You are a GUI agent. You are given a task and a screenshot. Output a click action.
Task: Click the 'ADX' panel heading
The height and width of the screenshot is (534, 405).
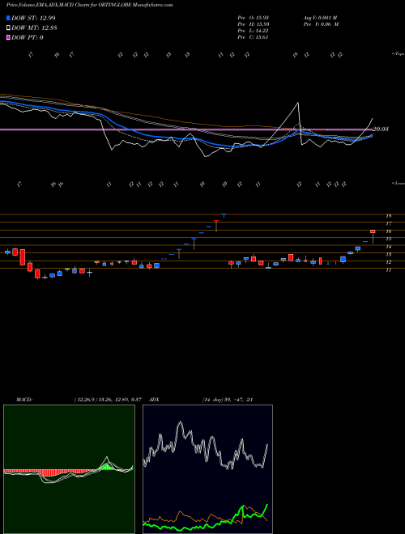point(154,400)
